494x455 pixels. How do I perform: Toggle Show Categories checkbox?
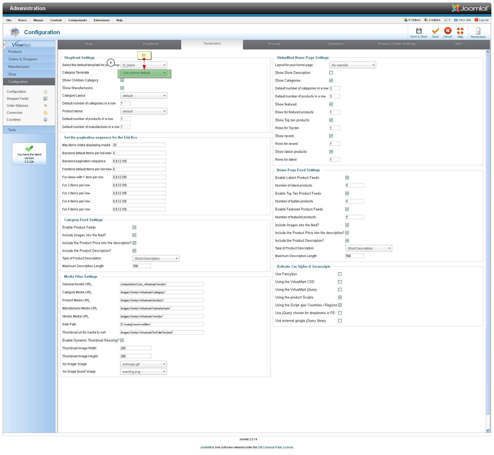click(331, 81)
